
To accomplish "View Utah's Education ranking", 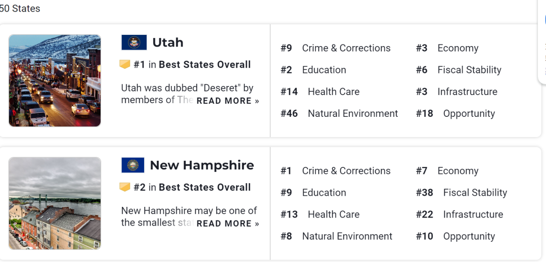I will pos(313,70).
